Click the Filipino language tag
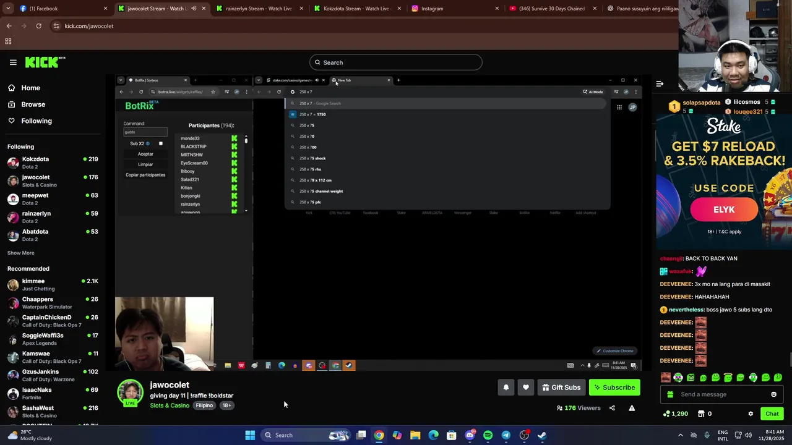 click(x=204, y=405)
